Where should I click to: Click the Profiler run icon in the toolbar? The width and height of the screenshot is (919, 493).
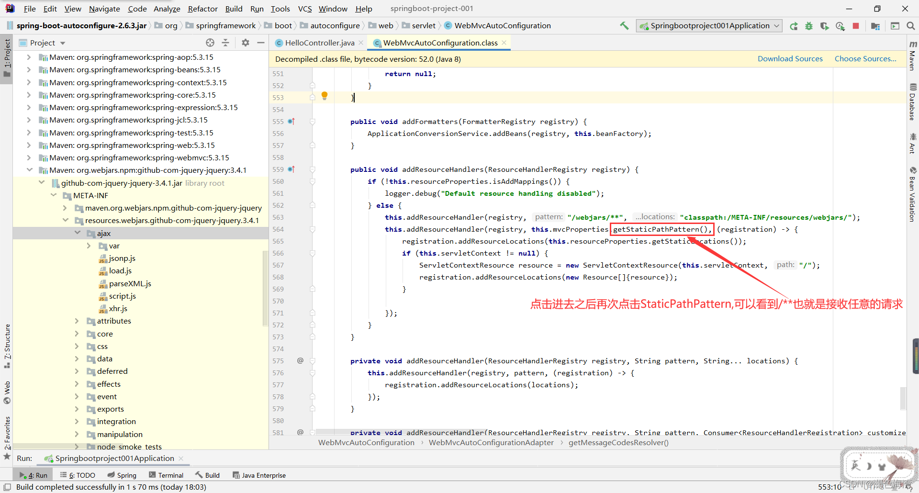pyautogui.click(x=840, y=26)
